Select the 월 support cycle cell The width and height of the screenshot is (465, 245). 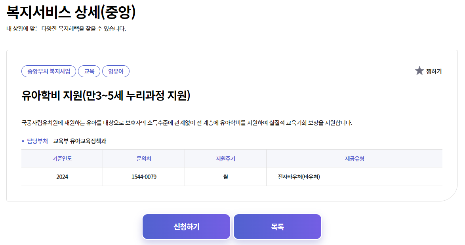[225, 176]
